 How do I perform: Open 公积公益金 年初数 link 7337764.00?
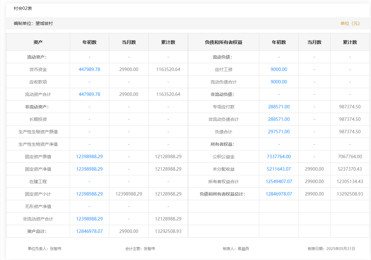pyautogui.click(x=279, y=157)
